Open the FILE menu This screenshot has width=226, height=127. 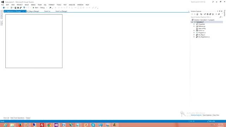2,5
